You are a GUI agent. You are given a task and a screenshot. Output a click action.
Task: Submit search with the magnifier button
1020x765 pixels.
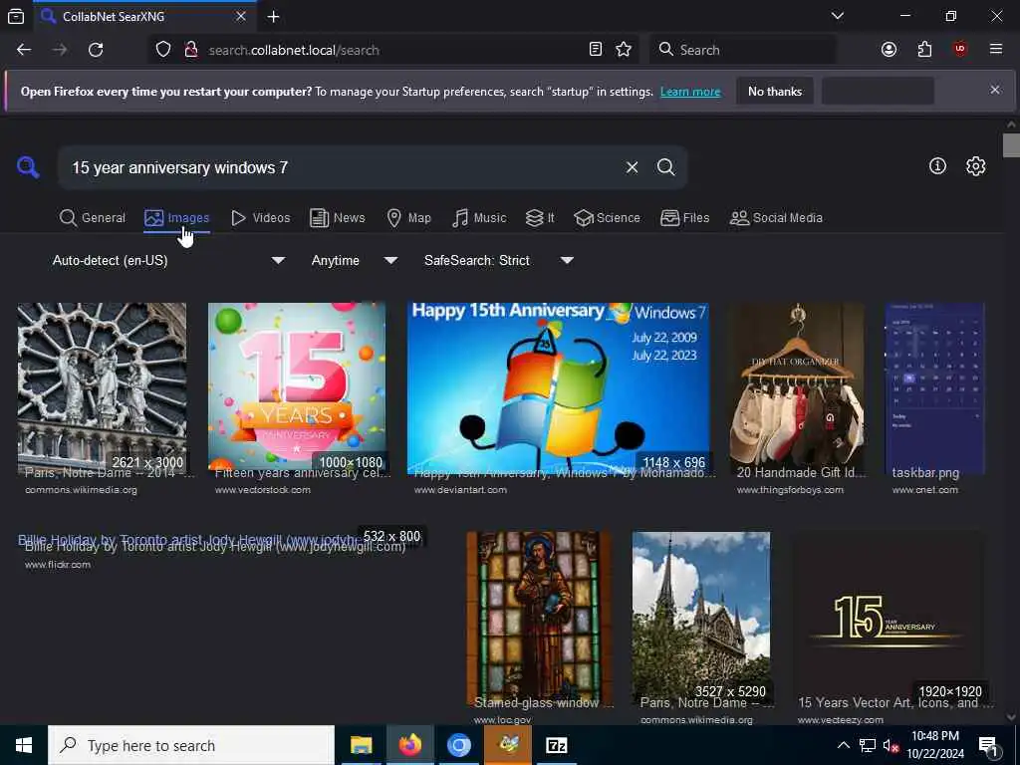tap(665, 167)
